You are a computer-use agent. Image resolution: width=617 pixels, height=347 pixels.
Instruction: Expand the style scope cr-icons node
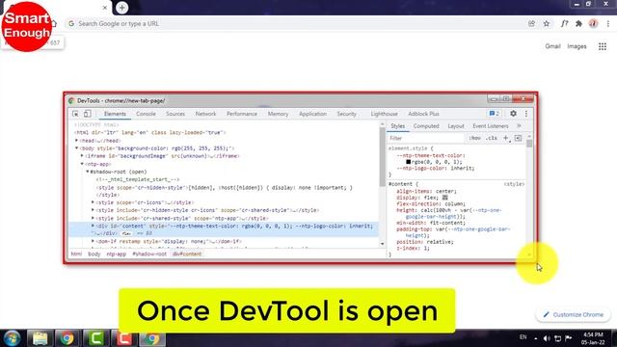click(x=93, y=202)
